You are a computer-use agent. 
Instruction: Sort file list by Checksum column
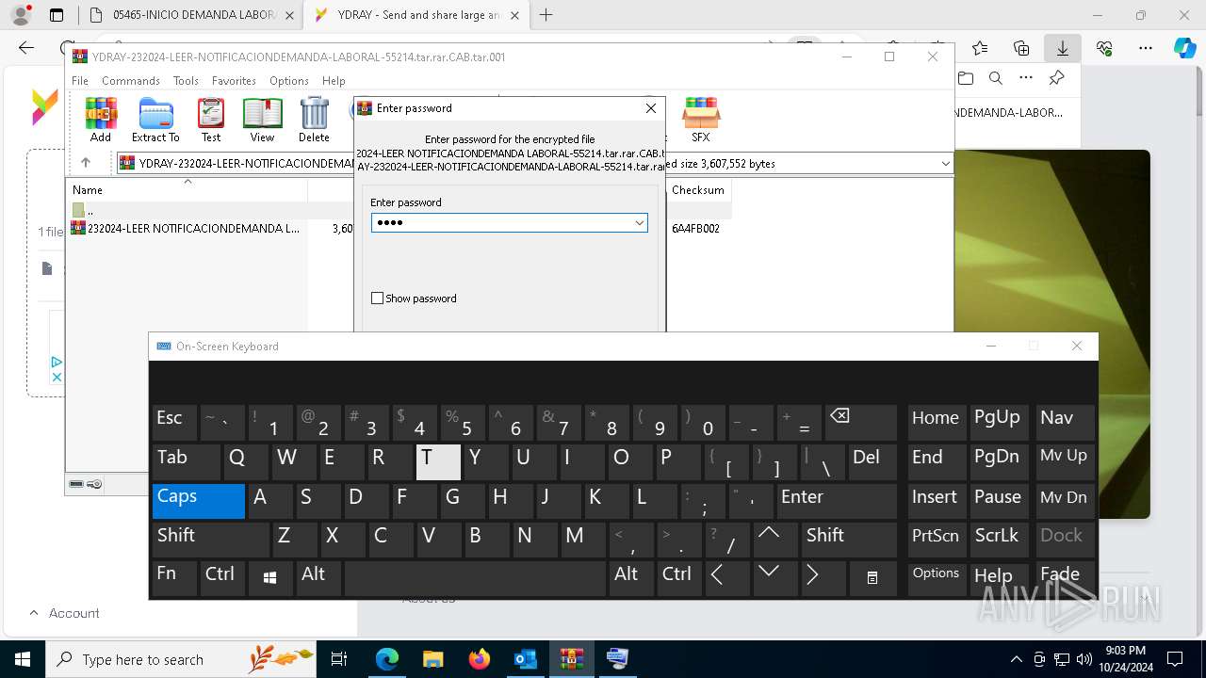click(x=698, y=190)
